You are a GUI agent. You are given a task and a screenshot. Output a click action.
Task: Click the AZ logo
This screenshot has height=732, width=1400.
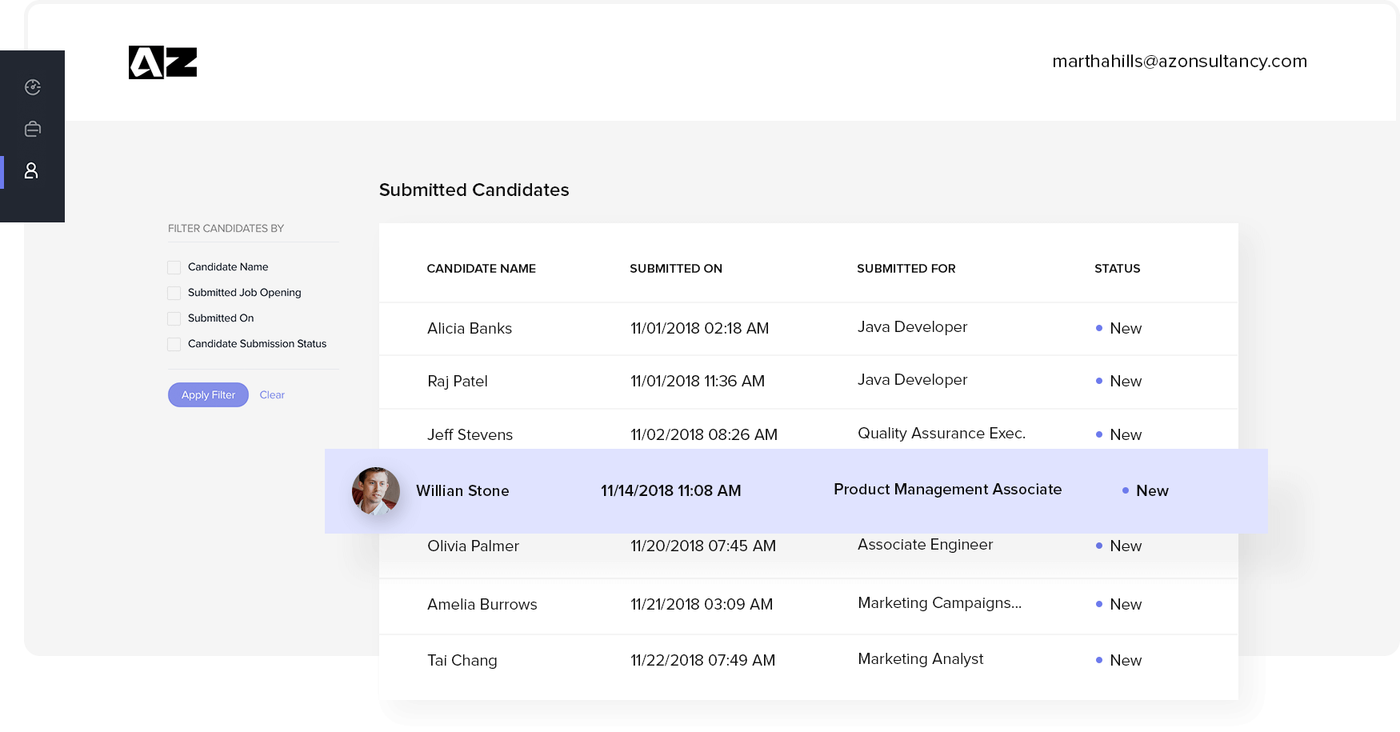tap(162, 62)
